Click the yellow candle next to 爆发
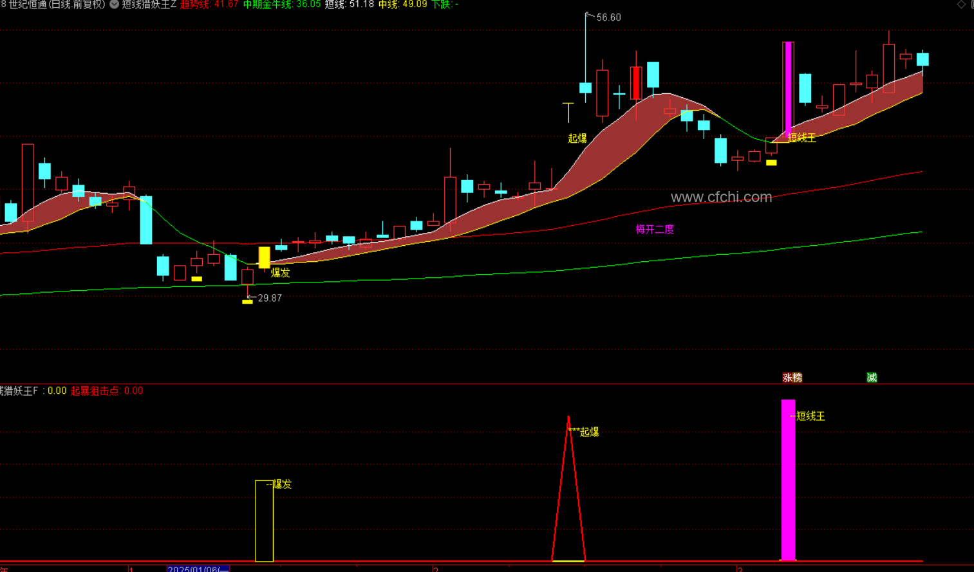The image size is (974, 572). pos(264,257)
